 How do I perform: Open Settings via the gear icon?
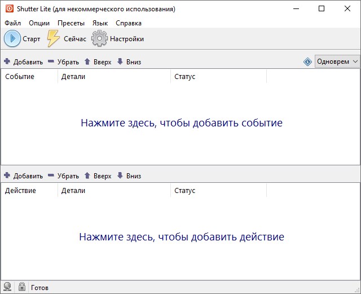pyautogui.click(x=99, y=38)
